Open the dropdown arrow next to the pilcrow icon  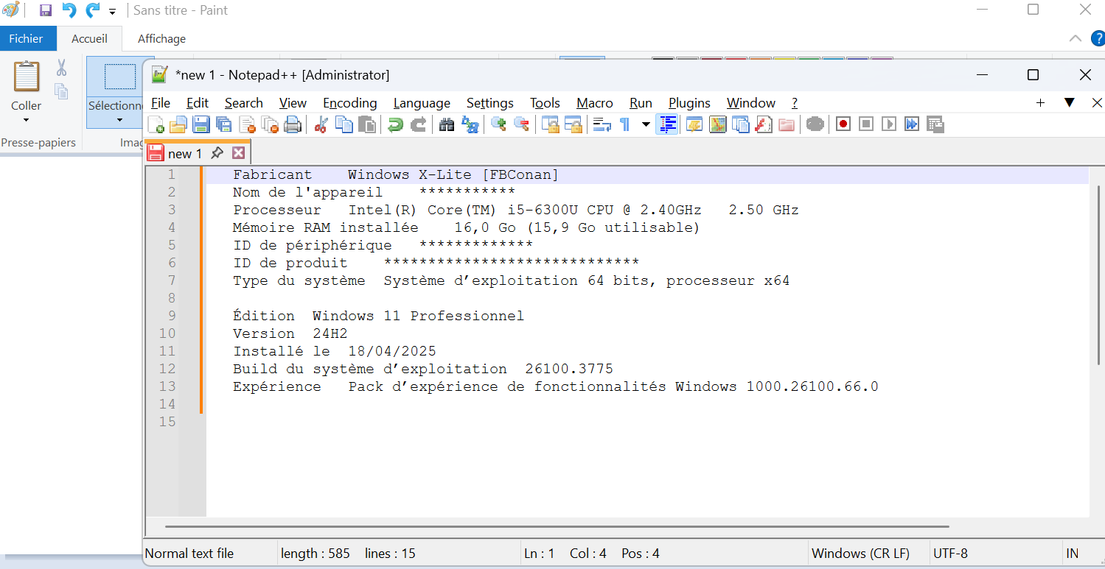tap(646, 124)
